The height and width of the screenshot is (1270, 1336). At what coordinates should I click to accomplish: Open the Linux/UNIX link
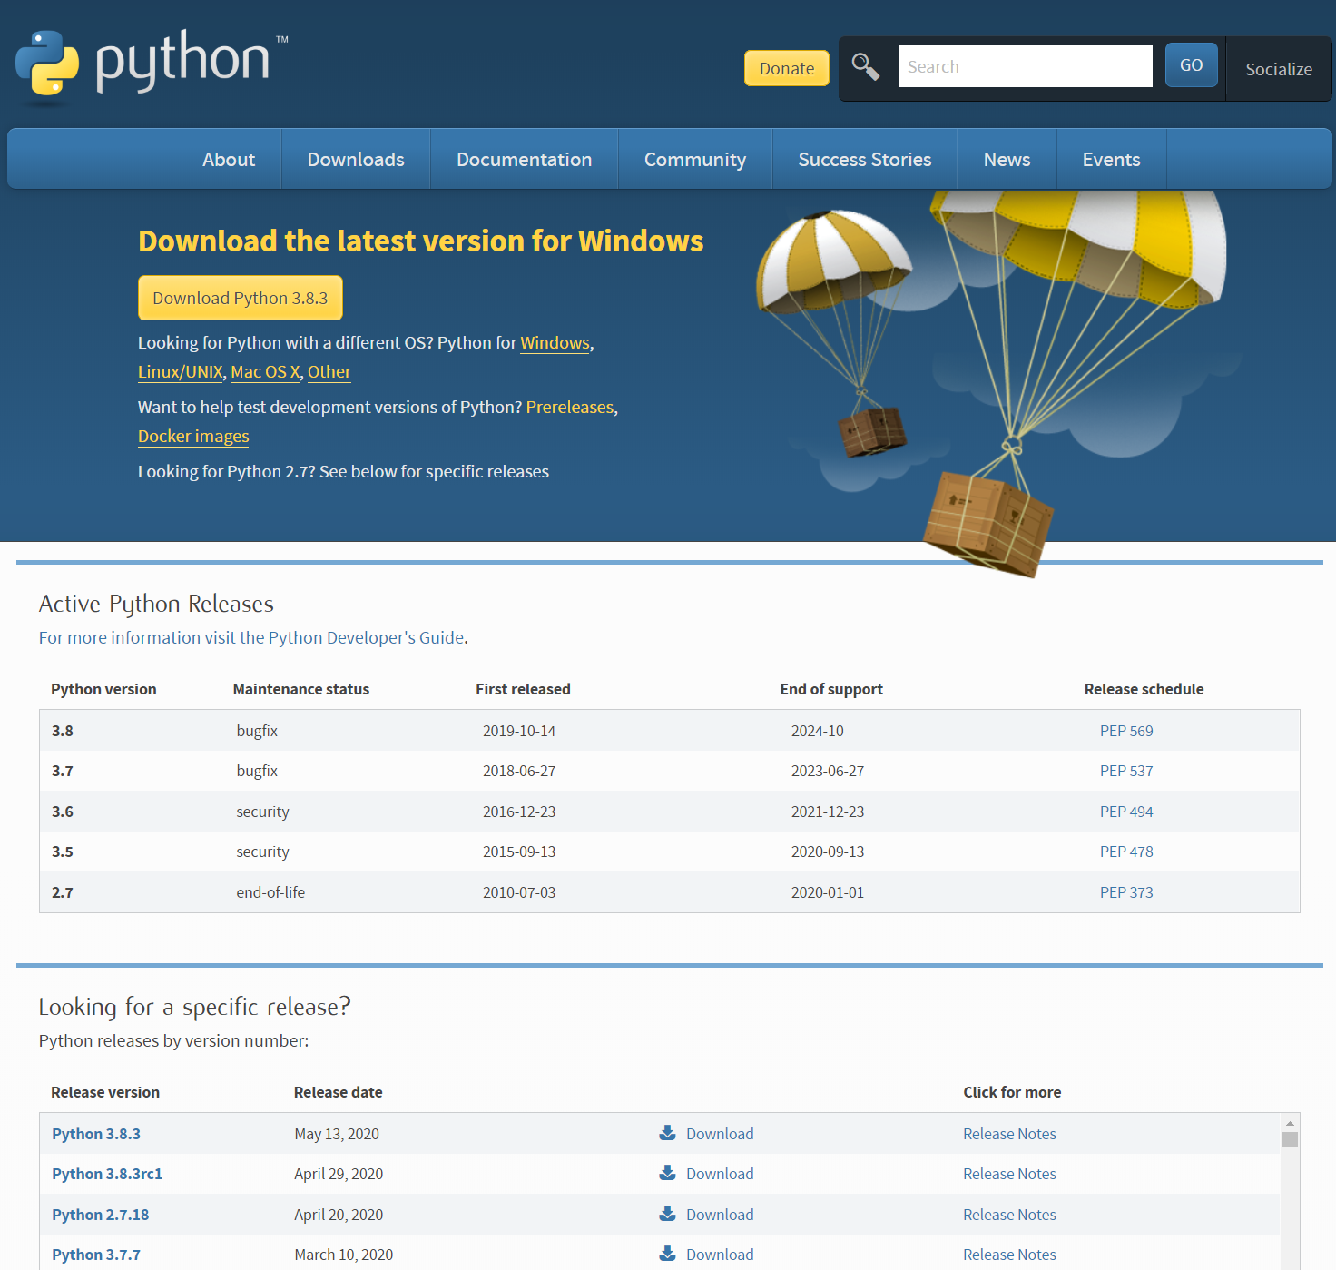[x=181, y=372]
